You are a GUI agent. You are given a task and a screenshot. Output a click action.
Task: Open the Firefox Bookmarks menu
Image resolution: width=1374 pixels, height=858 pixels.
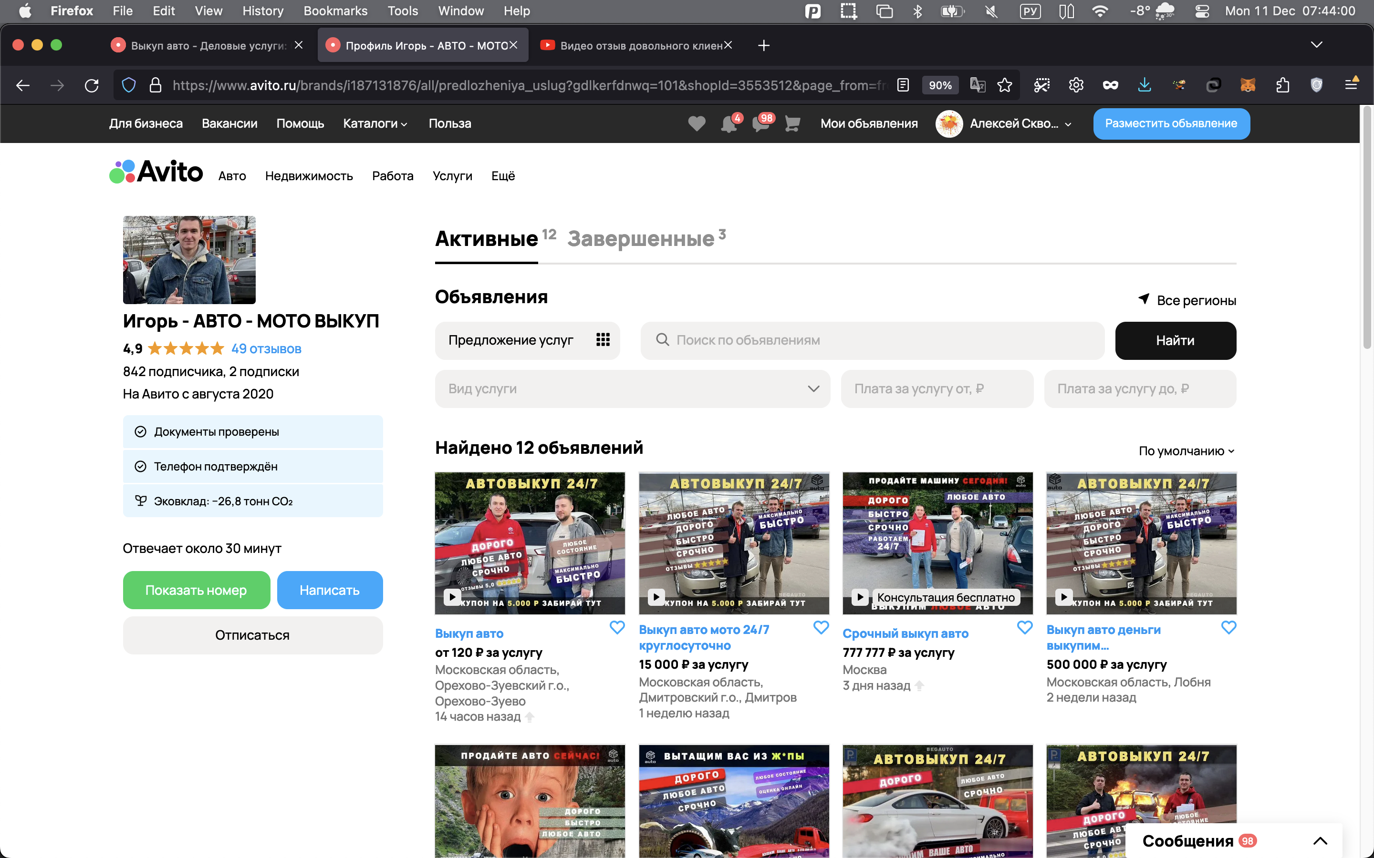click(335, 11)
